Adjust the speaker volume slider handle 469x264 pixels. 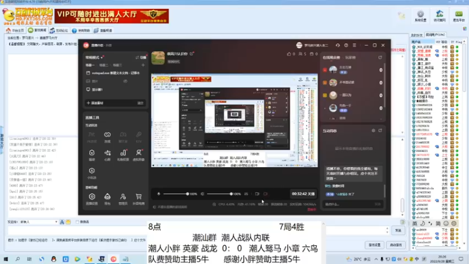tap(231, 194)
